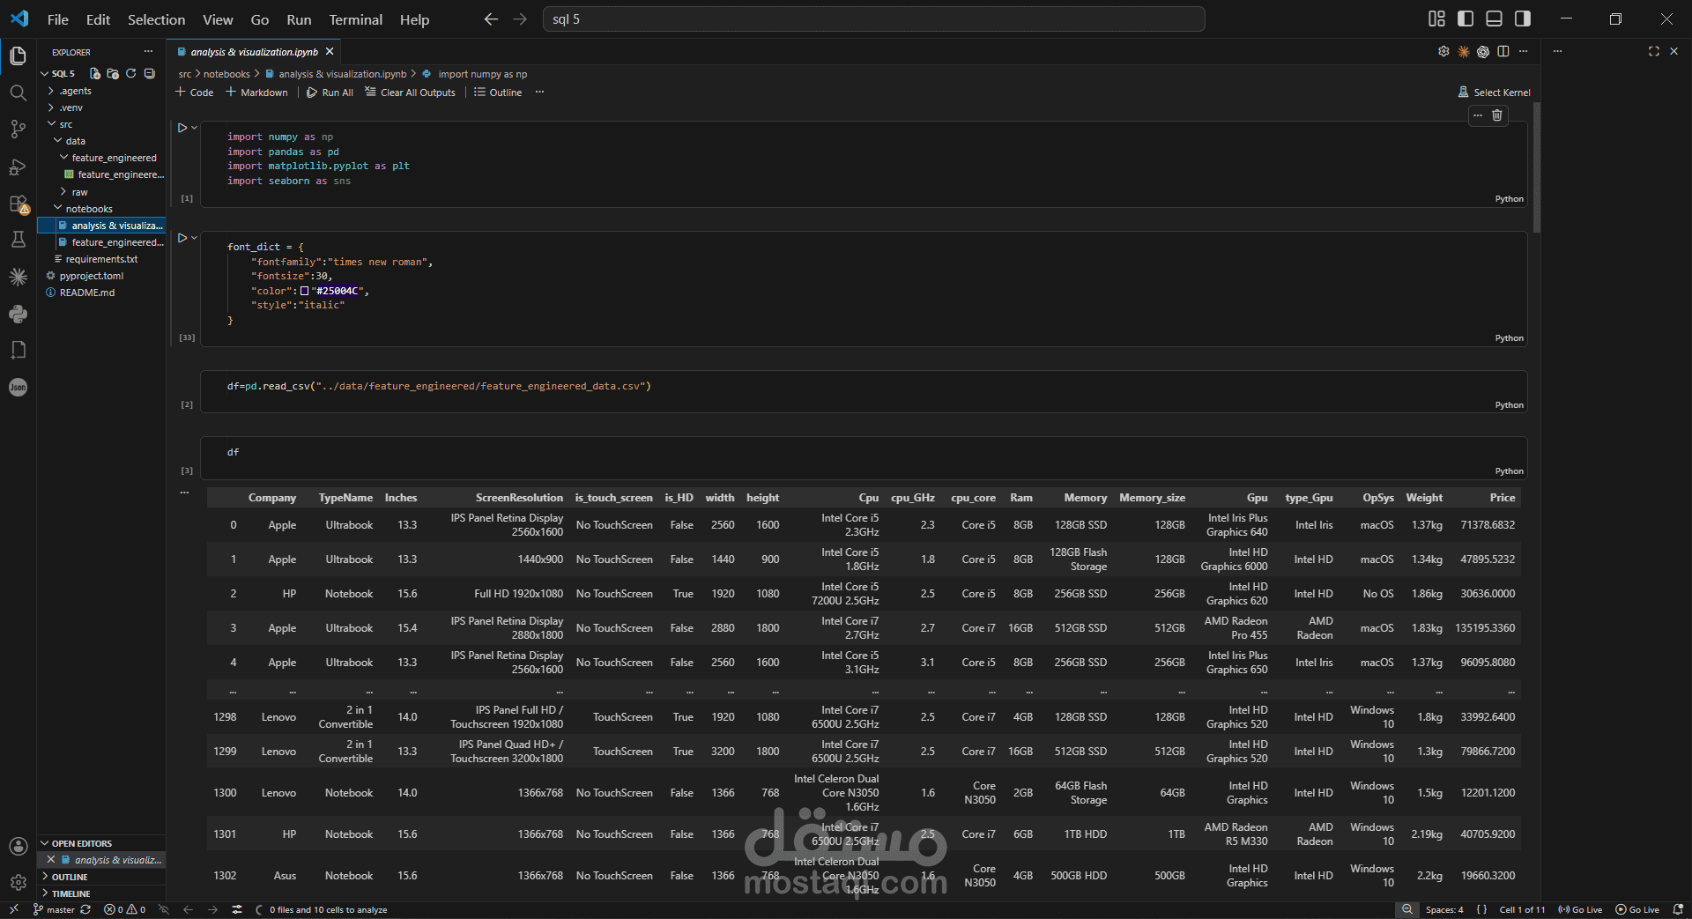Viewport: 1692px width, 919px height.
Task: Open the Python extension view
Action: tap(18, 314)
